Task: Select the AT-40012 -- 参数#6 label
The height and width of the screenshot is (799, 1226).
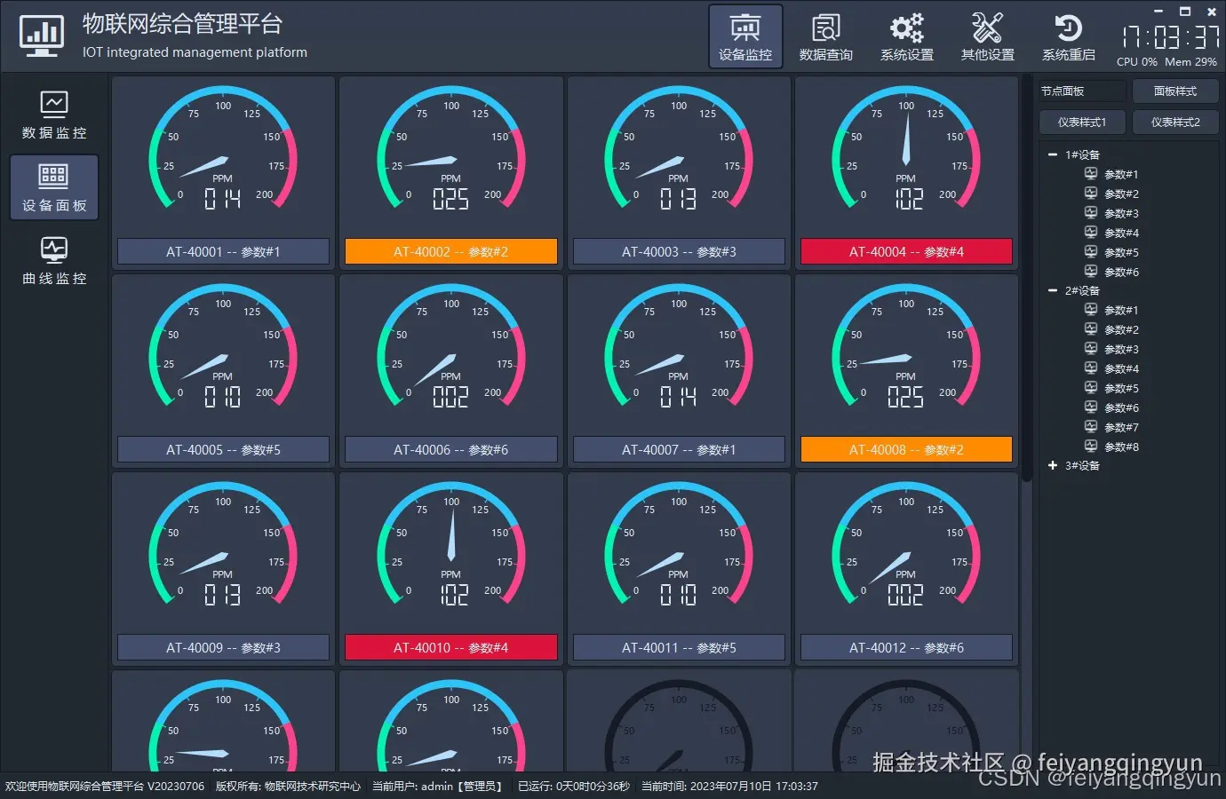Action: pyautogui.click(x=906, y=648)
